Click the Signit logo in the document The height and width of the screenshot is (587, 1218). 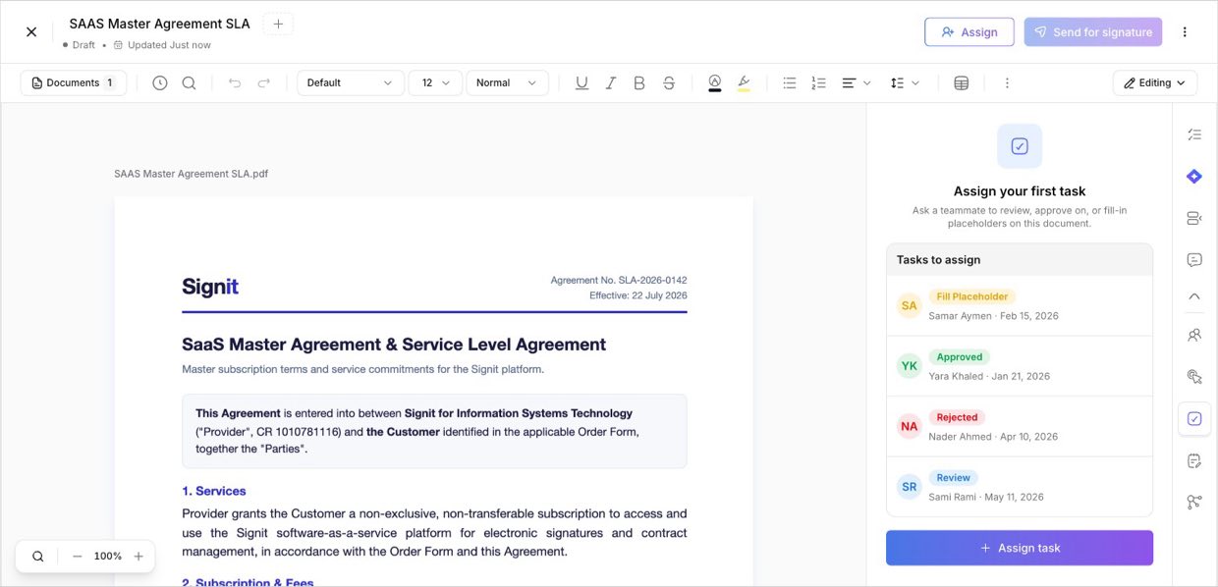pos(209,287)
